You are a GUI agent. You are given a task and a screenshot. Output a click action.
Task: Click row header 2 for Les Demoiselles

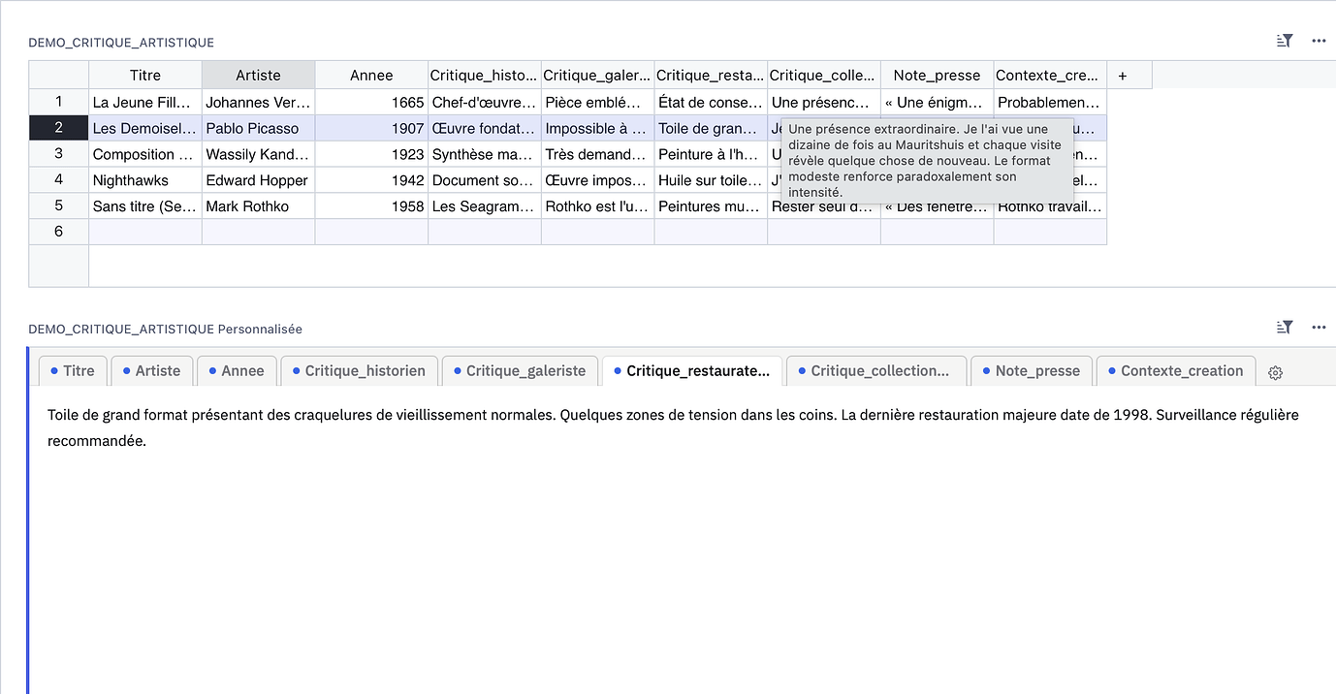coord(58,127)
